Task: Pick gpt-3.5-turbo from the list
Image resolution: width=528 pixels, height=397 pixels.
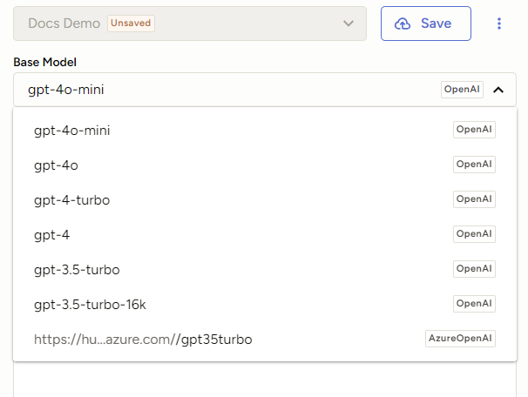Action: [265, 269]
